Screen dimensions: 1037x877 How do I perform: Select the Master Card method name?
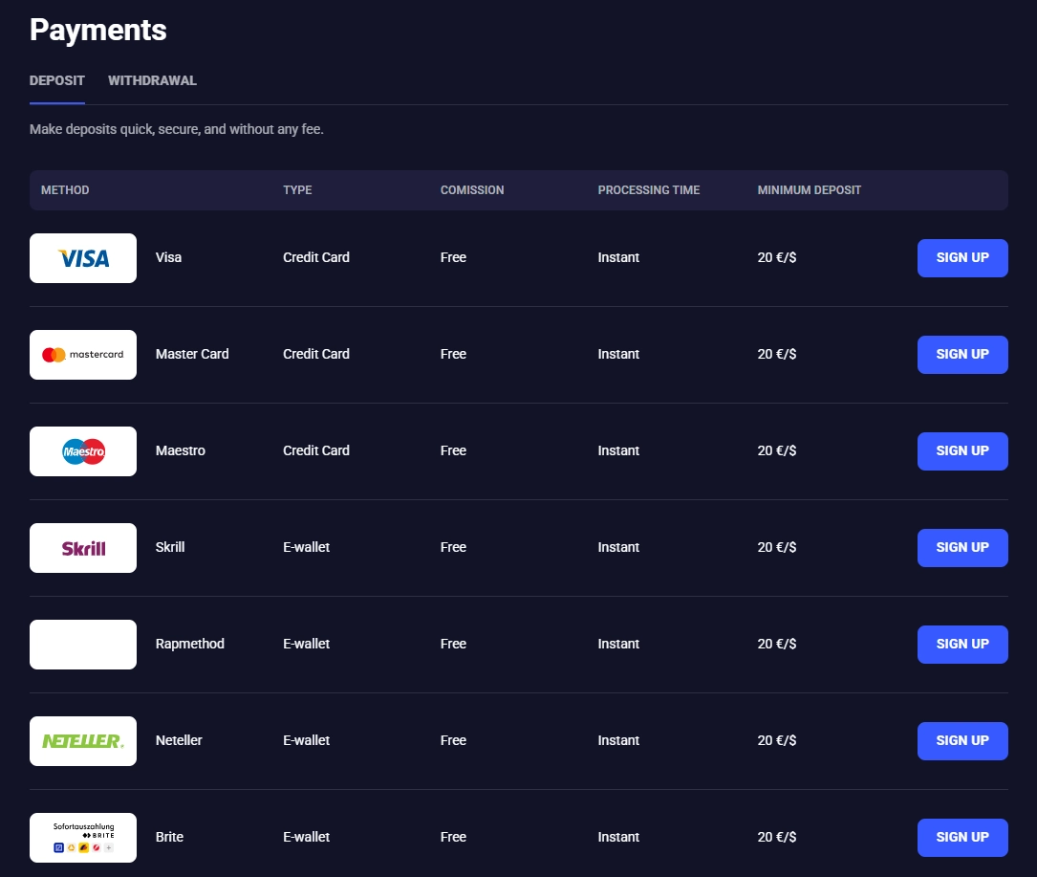pos(192,354)
